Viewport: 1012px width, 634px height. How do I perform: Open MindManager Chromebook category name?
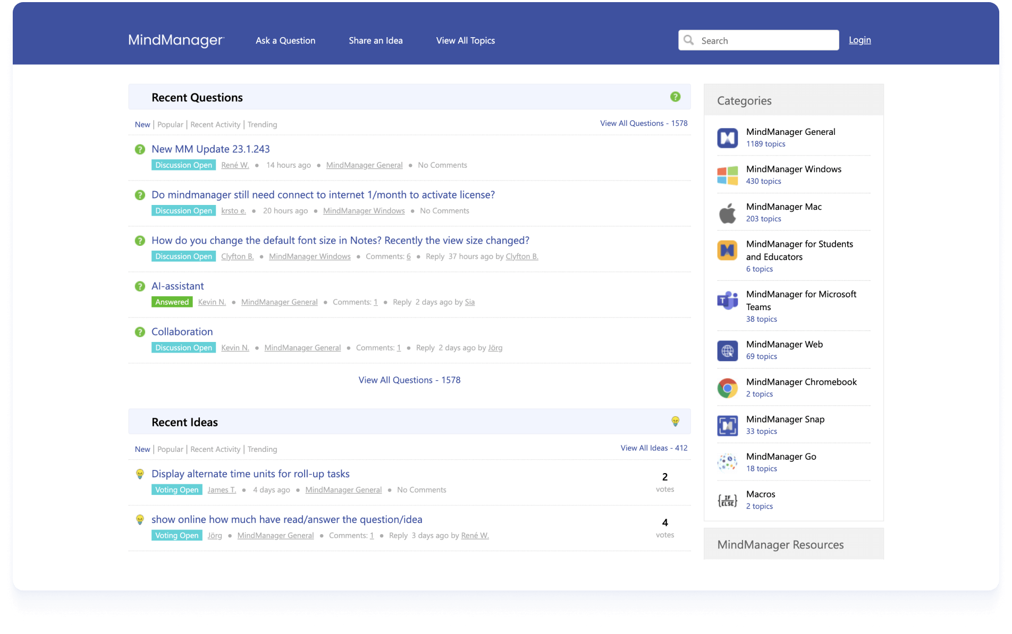[x=802, y=382]
